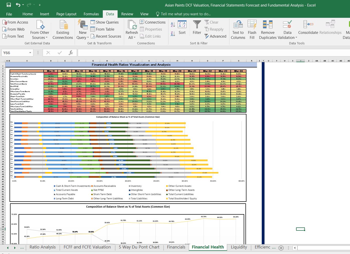Run Flash Fill
The image size is (350, 254).
(252, 30)
